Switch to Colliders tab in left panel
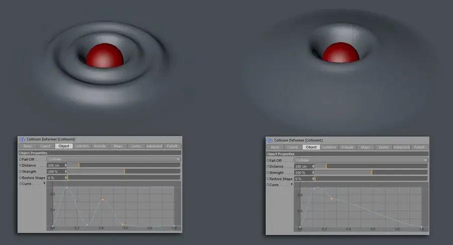This screenshot has height=245, width=453. (82, 146)
